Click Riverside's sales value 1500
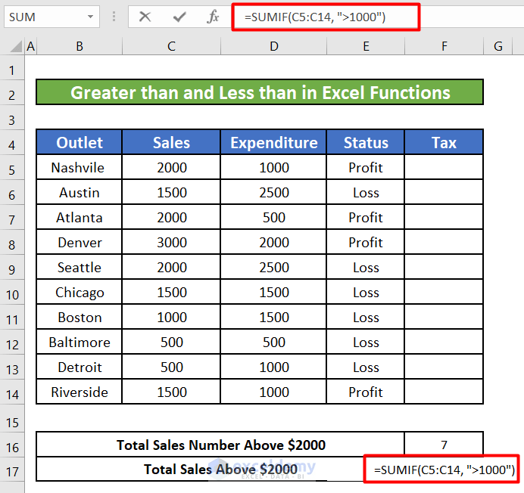Screen dimensions: 524x493 171,392
